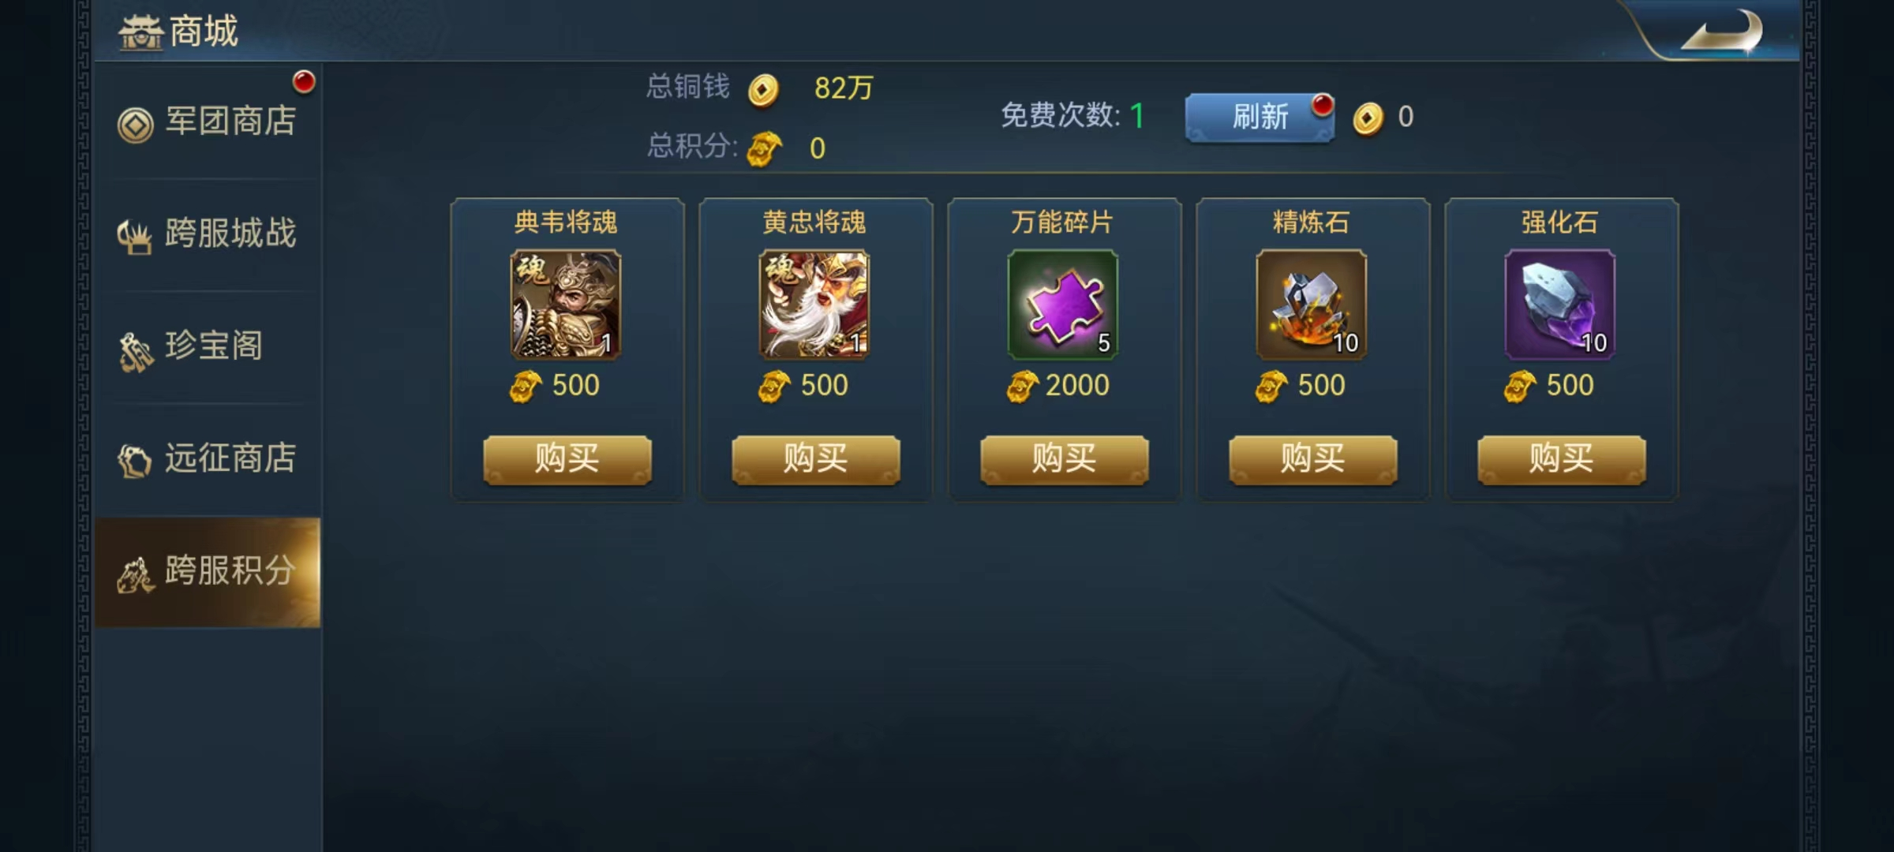Click the 商城 shop building icon
Screen dimensions: 1894x852
click(140, 32)
